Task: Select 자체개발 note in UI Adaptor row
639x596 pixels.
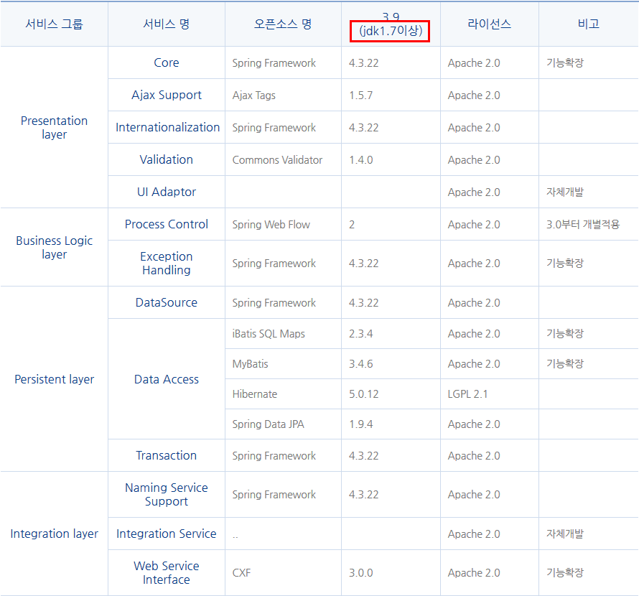Action: click(589, 192)
